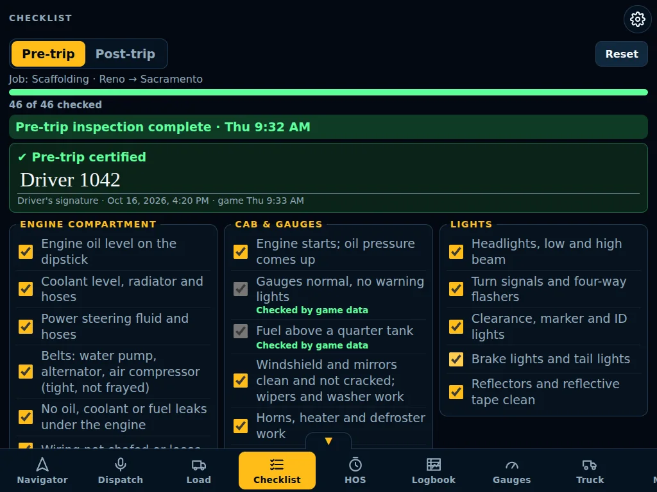Toggle the Belts water pump alternator checkbox

click(x=26, y=372)
